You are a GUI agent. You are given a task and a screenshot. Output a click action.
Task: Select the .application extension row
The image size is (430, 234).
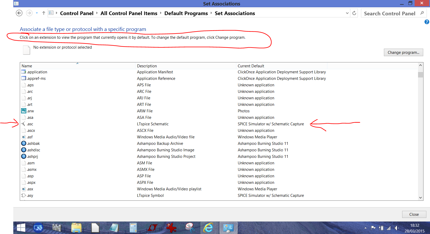point(219,72)
